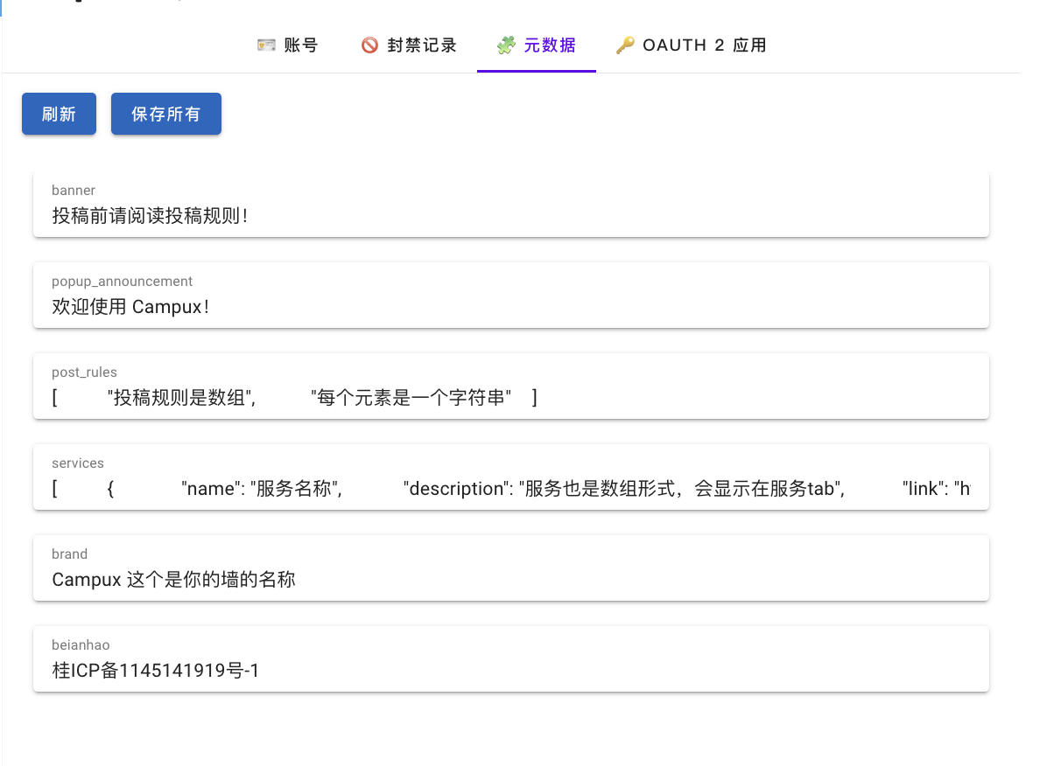This screenshot has width=1054, height=766.
Task: Click the card icon beside 账号 tab
Action: coord(265,45)
